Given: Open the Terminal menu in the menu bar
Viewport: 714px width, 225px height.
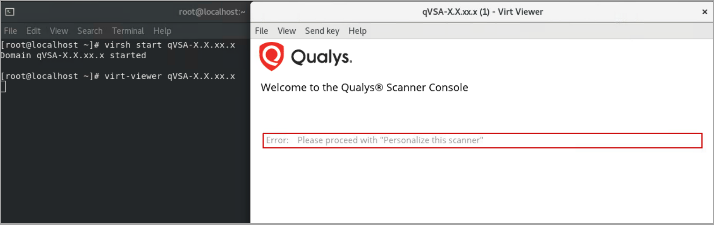Looking at the screenshot, I should tap(128, 31).
